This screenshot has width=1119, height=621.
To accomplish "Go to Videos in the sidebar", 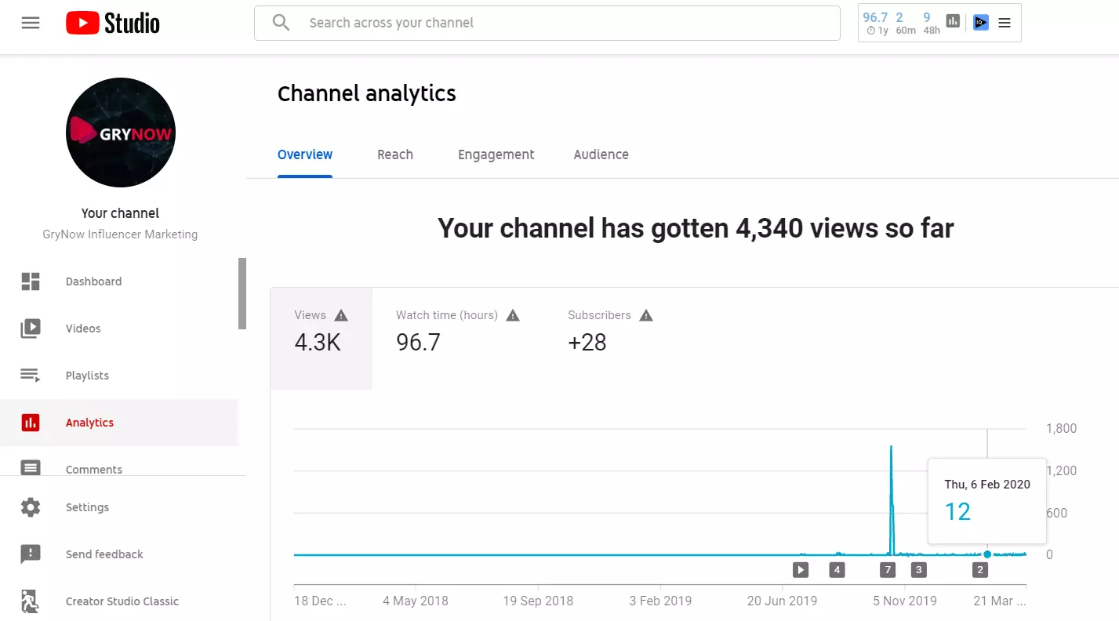I will click(x=83, y=329).
